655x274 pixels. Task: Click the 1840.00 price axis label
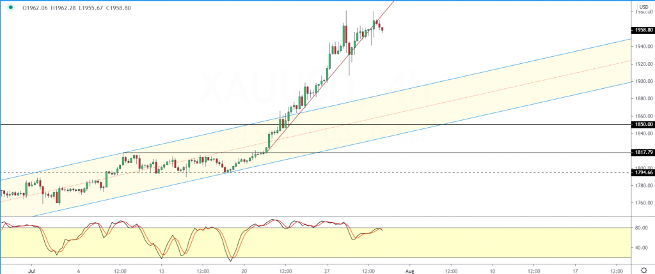click(643, 133)
